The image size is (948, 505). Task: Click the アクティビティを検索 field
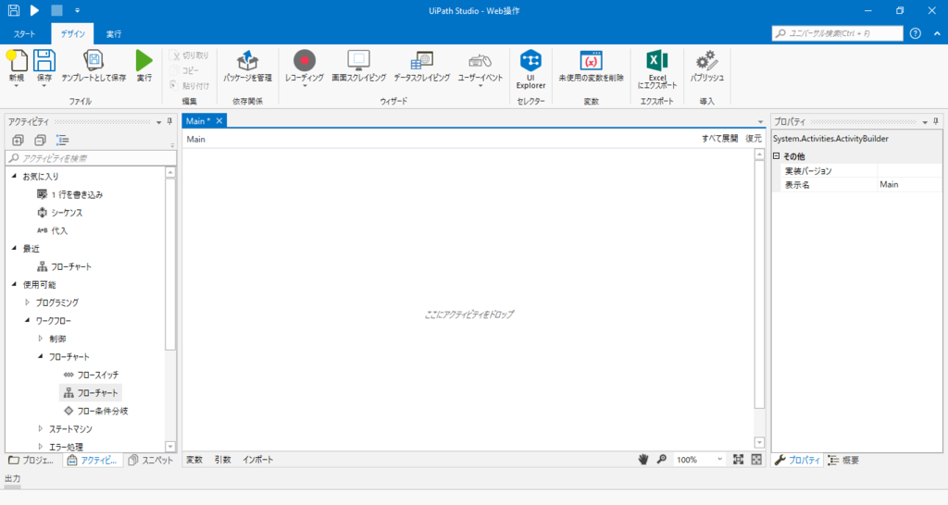click(x=91, y=158)
